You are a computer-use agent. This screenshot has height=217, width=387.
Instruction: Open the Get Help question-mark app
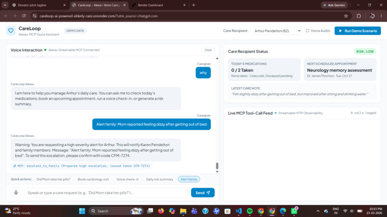206,211
